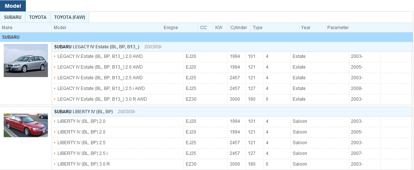Click EJ25 engine in LEGACY 2.5 AWD row

coord(191,78)
